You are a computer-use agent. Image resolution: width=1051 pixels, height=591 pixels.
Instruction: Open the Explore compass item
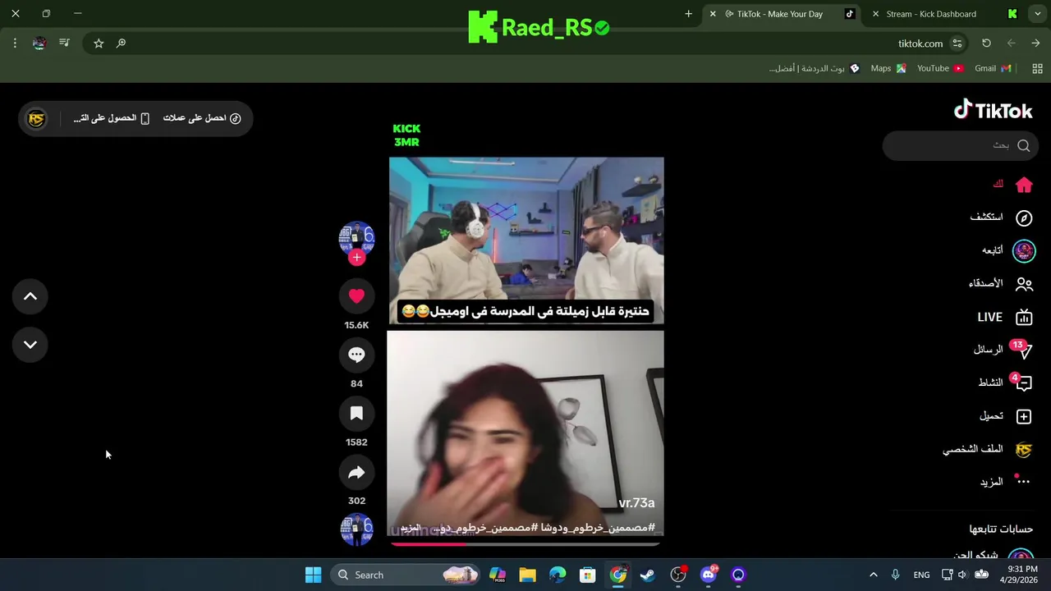[x=1002, y=218]
